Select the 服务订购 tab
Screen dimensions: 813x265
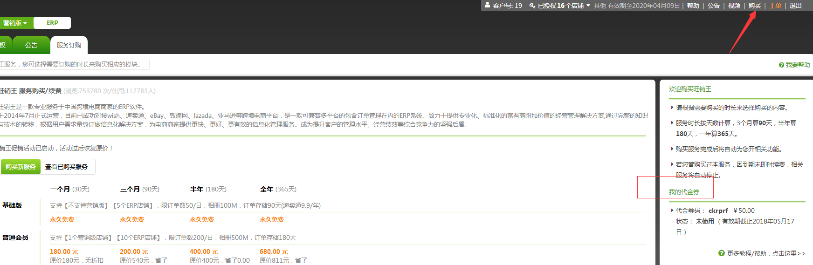(69, 45)
